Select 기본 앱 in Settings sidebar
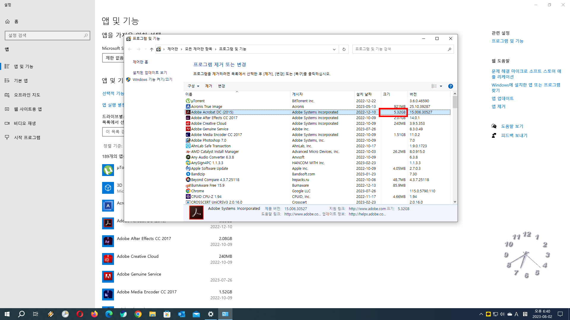This screenshot has height=320, width=570. click(x=47, y=81)
